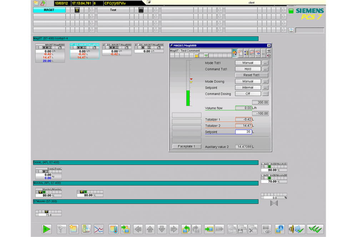
Task: Click the padlock icon in faceplate status bar
Action: [196, 56]
